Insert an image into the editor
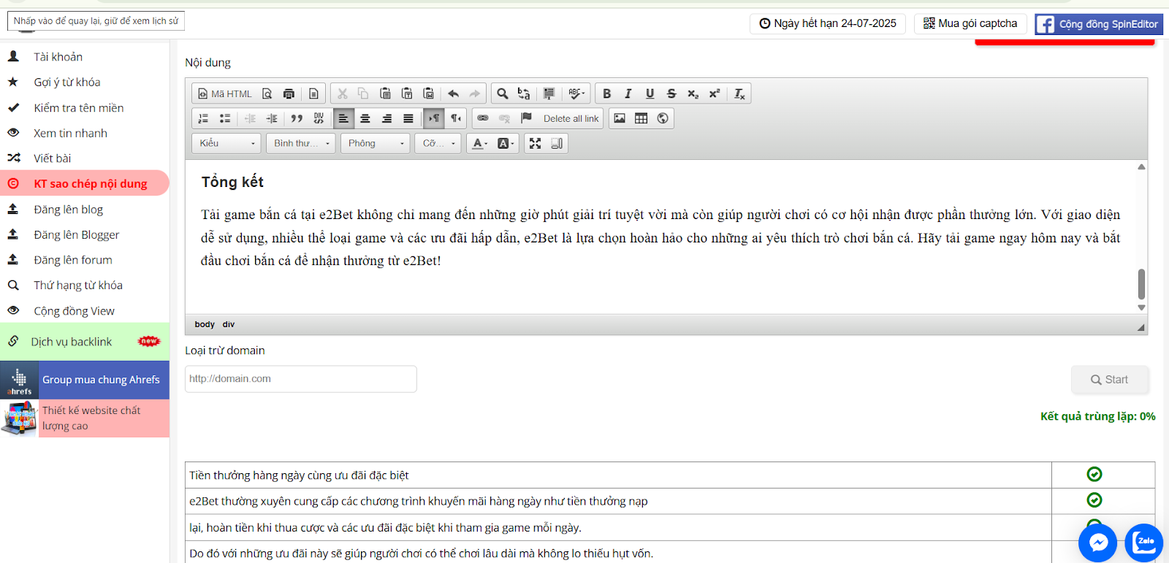 620,118
